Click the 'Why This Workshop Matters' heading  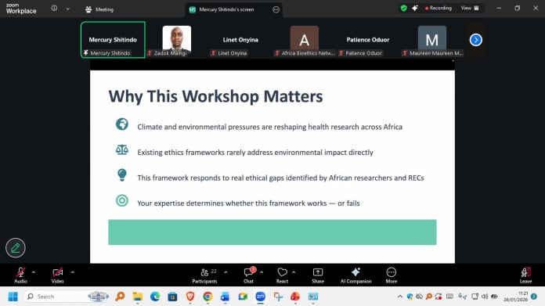coord(216,96)
